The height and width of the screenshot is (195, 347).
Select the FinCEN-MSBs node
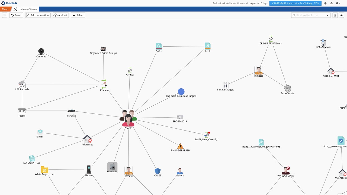pyautogui.click(x=323, y=42)
